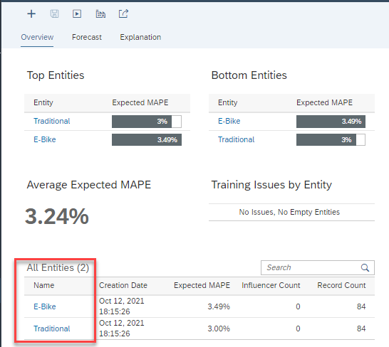
Task: Open E-Bike link in Top Entities
Action: click(45, 139)
